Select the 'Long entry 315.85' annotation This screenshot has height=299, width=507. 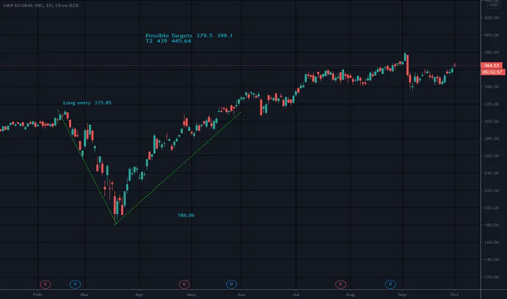(87, 102)
